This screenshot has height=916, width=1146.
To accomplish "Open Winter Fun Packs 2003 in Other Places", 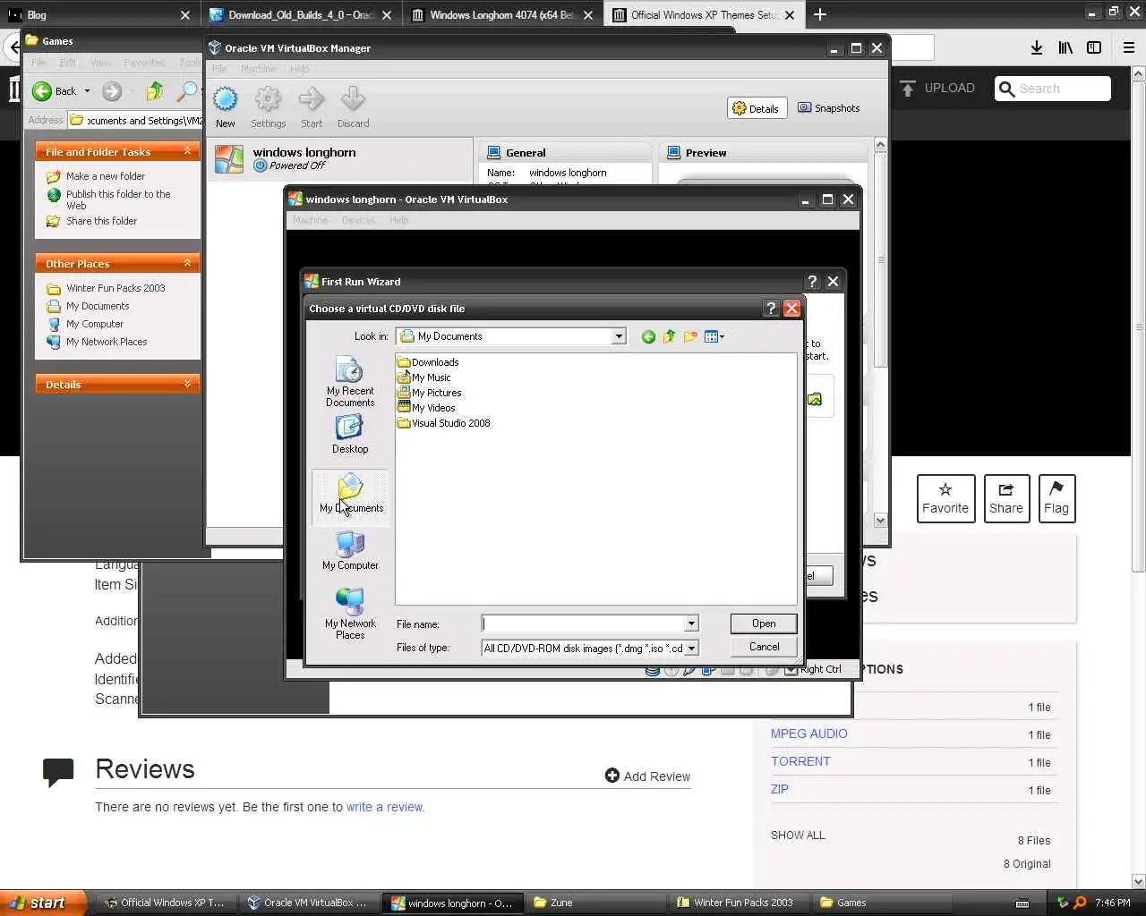I will 115,288.
